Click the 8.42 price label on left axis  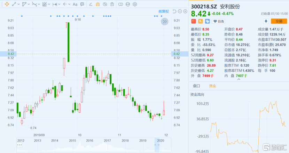(11, 54)
